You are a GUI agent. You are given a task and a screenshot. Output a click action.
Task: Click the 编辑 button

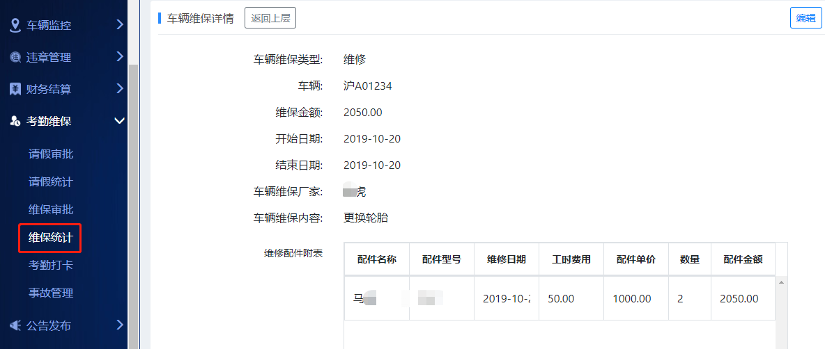pos(805,18)
